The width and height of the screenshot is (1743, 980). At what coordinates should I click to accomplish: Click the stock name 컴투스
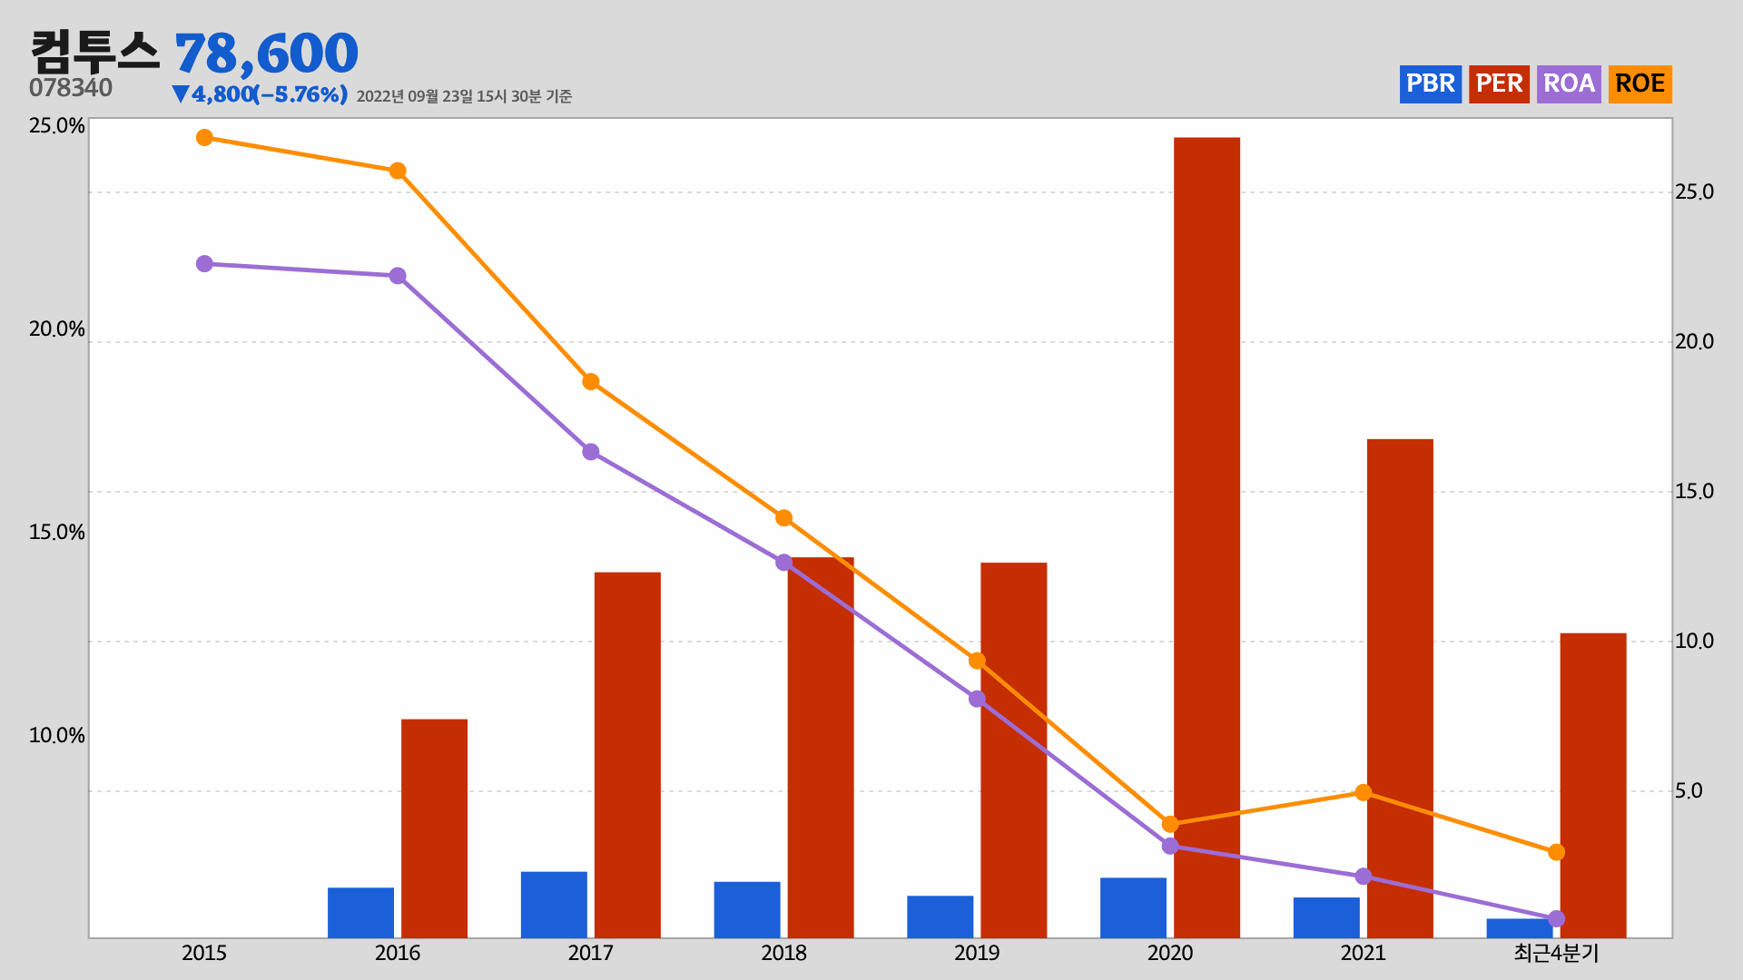point(94,52)
